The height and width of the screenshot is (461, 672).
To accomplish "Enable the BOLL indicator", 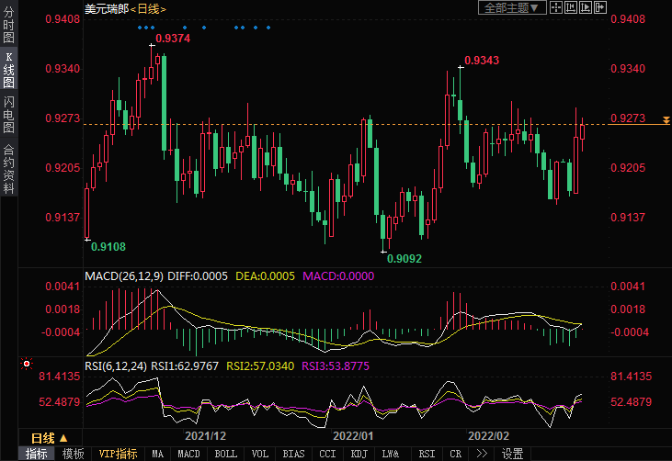I will coord(225,454).
